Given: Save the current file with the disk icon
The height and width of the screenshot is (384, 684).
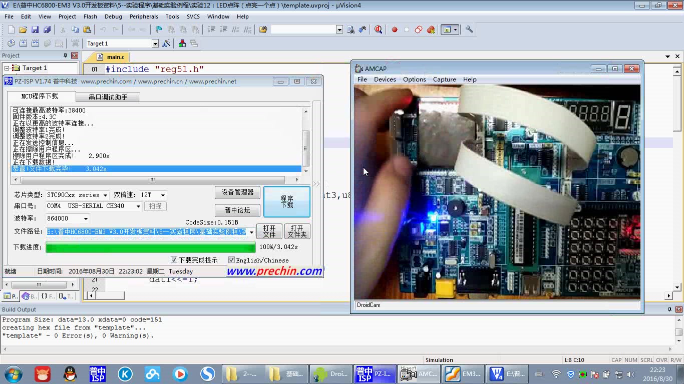Looking at the screenshot, I should pos(35,29).
